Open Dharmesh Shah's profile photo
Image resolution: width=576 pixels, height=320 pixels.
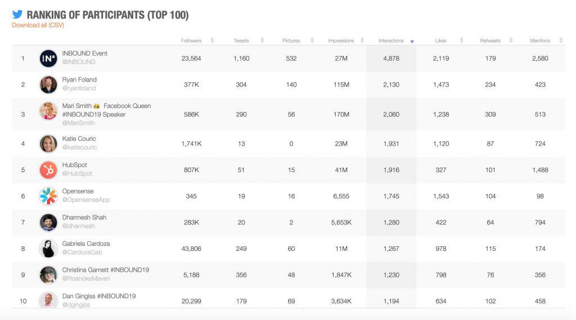click(x=48, y=222)
